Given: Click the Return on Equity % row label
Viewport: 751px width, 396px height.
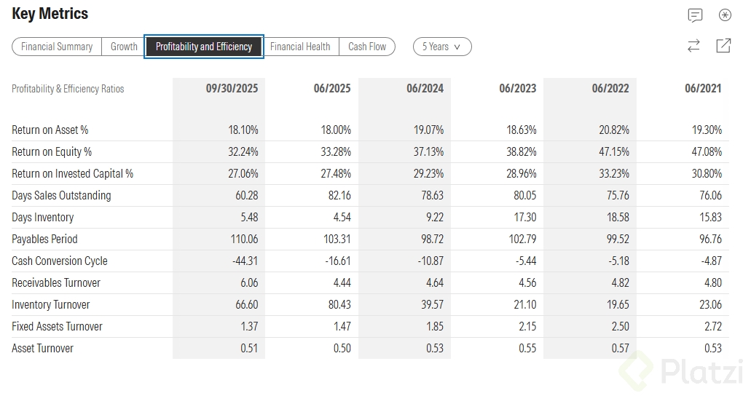Looking at the screenshot, I should [x=52, y=152].
